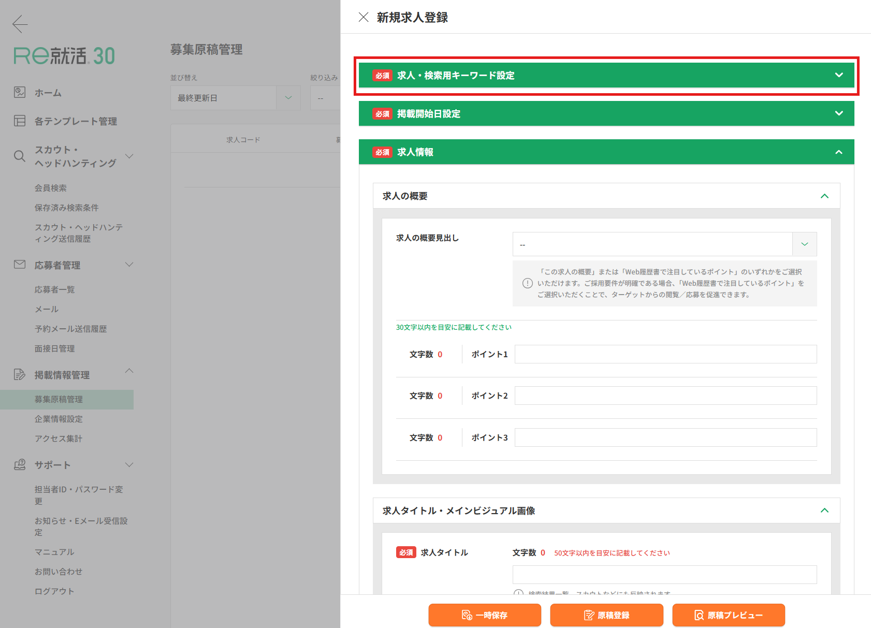Open ホーム in the sidebar
Screen dimensions: 871x628
pos(48,93)
